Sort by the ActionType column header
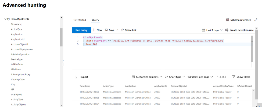This screenshot has height=107, width=262. 109,86
